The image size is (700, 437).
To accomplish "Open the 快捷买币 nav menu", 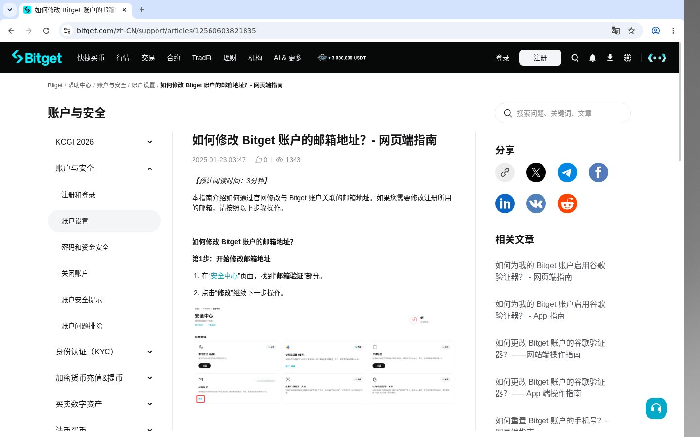I will click(91, 58).
